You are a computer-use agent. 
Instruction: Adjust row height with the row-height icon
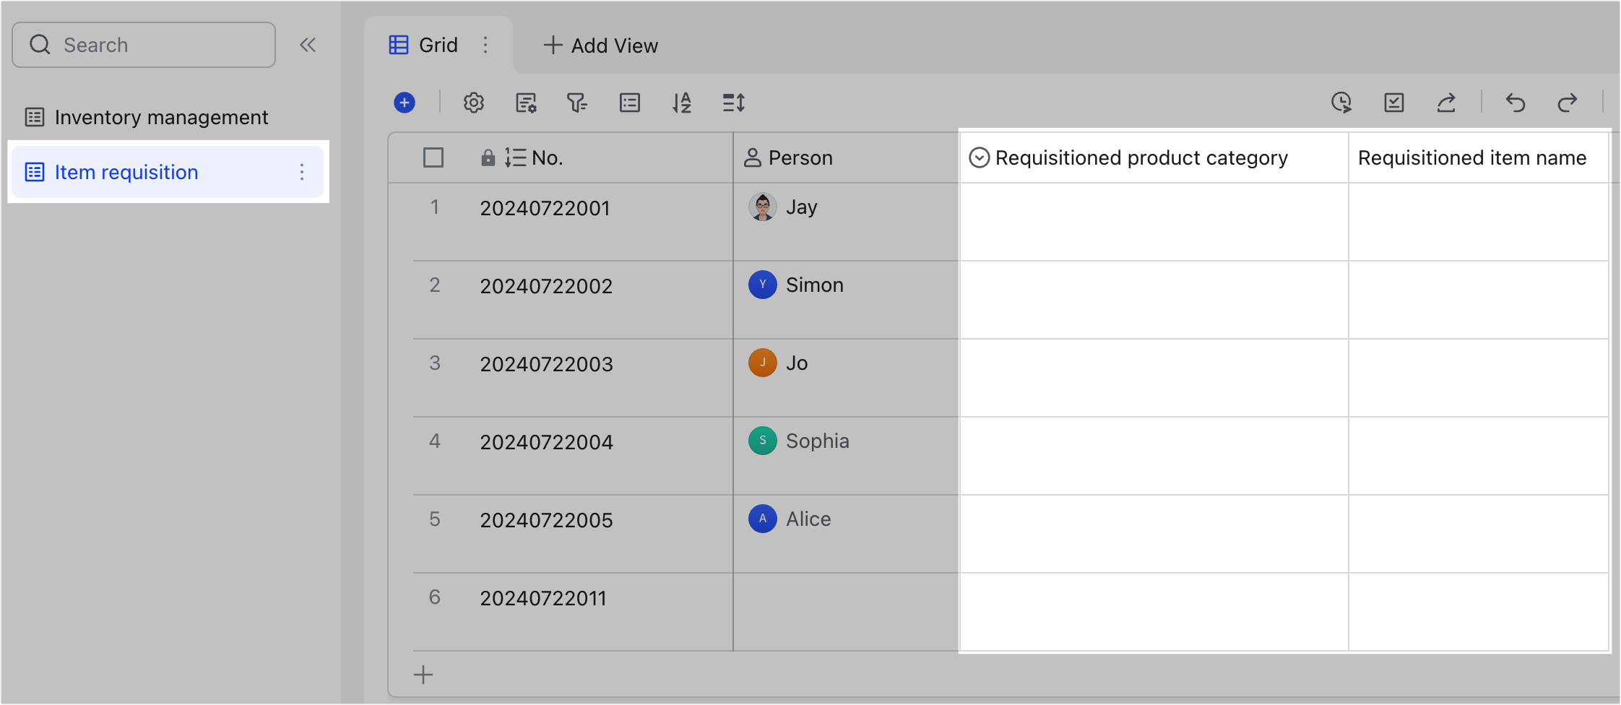[x=733, y=103]
